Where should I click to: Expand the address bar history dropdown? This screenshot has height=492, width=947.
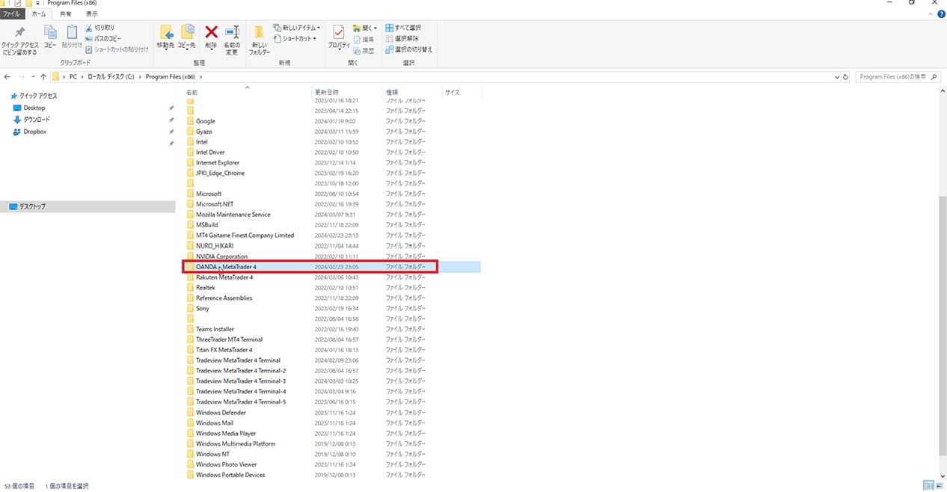[x=836, y=77]
